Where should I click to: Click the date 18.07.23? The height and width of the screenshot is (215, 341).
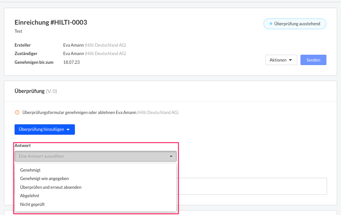tap(71, 62)
